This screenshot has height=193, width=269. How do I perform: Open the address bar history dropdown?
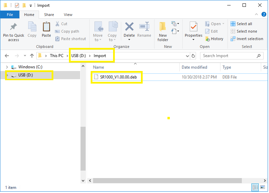pos(187,56)
